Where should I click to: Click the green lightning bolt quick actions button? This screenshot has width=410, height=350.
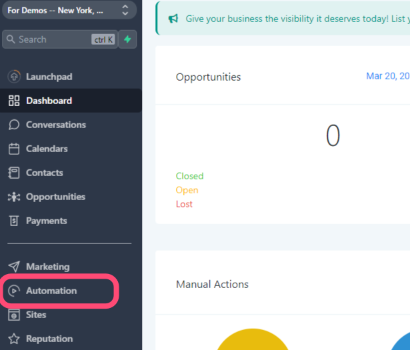[127, 39]
